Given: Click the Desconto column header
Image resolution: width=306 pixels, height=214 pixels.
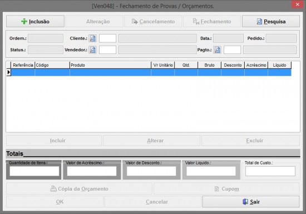Looking at the screenshot, I should pyautogui.click(x=233, y=65).
